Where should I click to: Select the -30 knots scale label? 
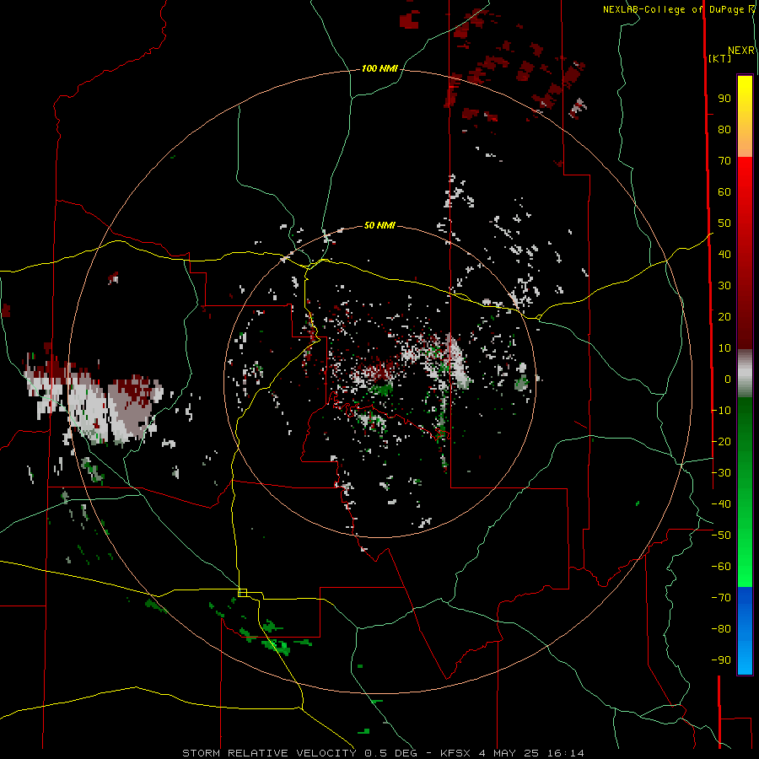point(721,473)
